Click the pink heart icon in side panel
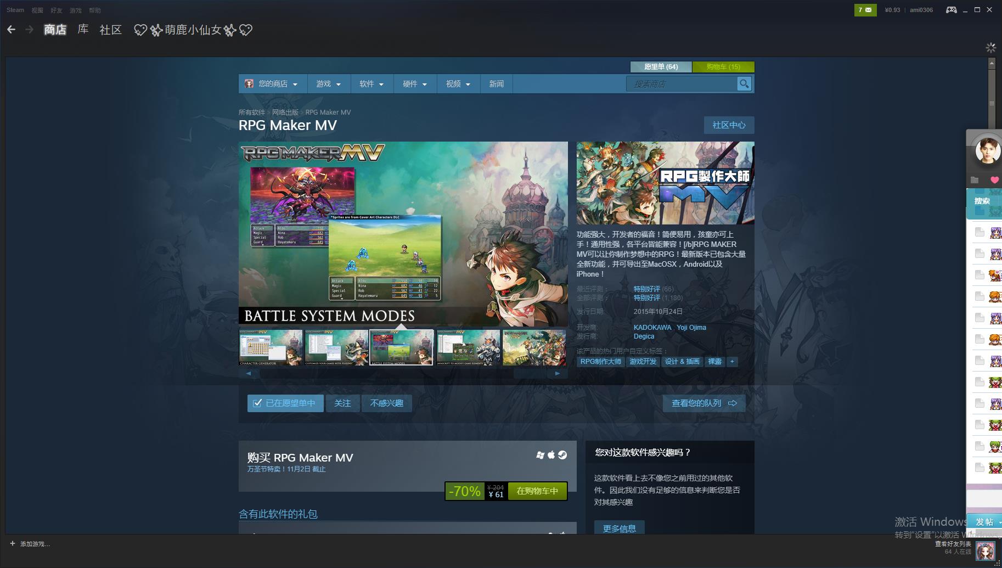The image size is (1002, 568). pyautogui.click(x=994, y=180)
